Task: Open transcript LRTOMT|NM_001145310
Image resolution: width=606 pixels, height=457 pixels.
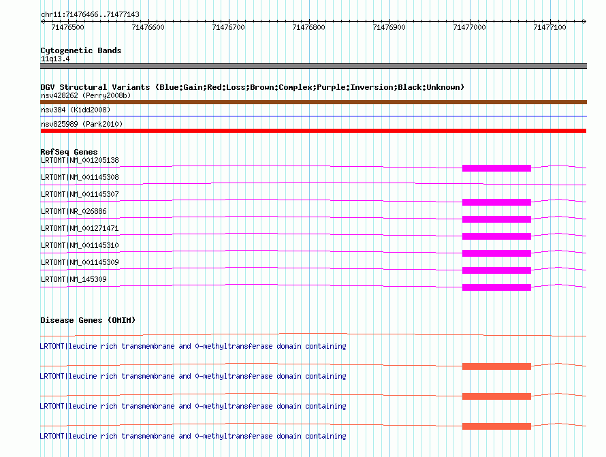Action: tap(80, 245)
